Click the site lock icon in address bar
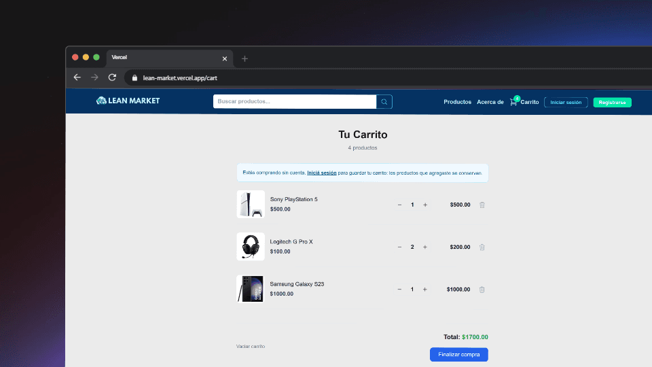652x367 pixels. [134, 77]
